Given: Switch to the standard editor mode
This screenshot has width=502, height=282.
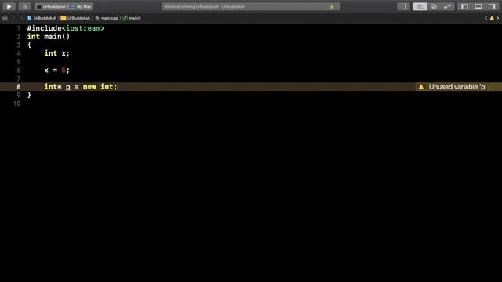Looking at the screenshot, I should coord(420,7).
